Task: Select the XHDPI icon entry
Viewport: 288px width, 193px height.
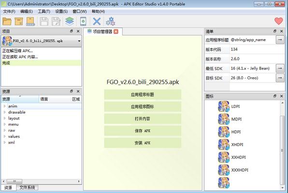Action: [230, 145]
